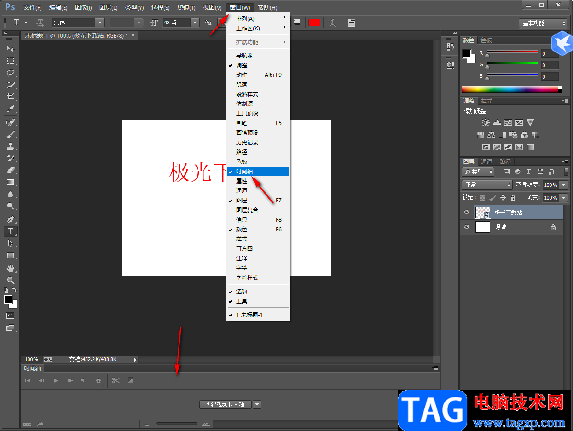Image resolution: width=573 pixels, height=431 pixels.
Task: Click the timeline play button
Action: coord(56,380)
